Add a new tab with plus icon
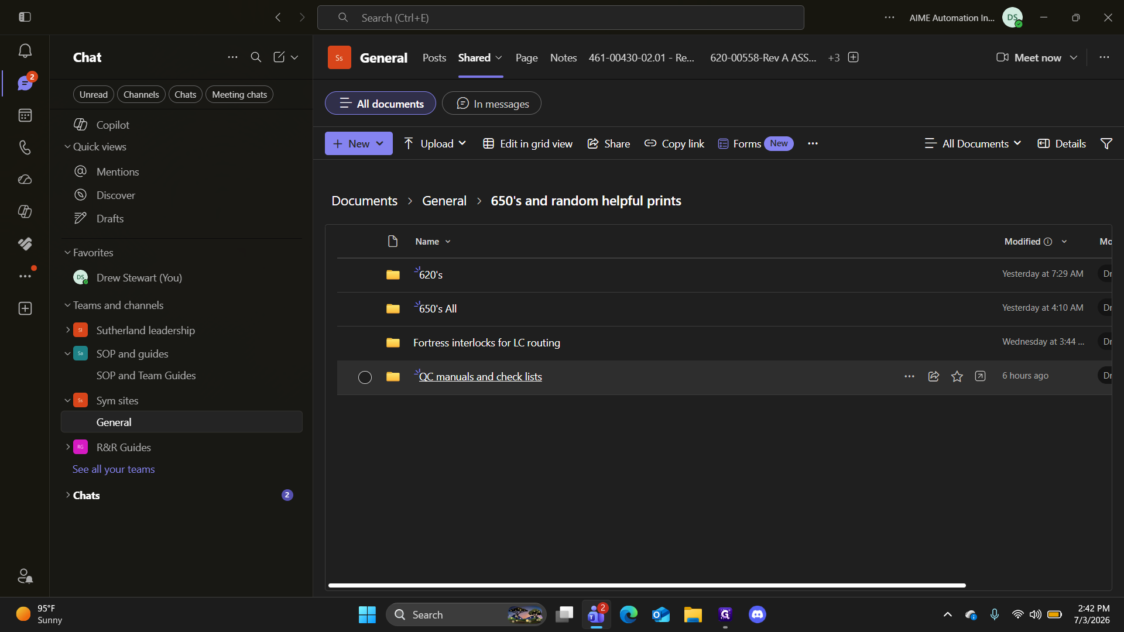1124x632 pixels. coord(854,57)
